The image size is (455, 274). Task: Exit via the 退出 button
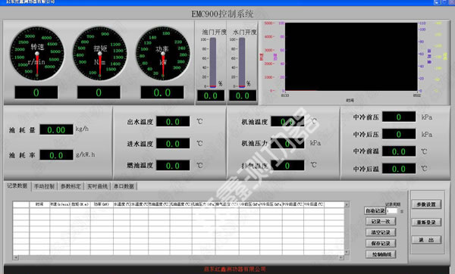[x=426, y=240]
